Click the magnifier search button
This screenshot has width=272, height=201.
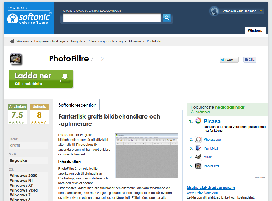click(x=167, y=18)
